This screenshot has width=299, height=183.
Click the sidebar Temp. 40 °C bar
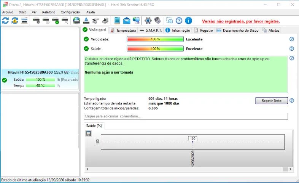pos(40,85)
